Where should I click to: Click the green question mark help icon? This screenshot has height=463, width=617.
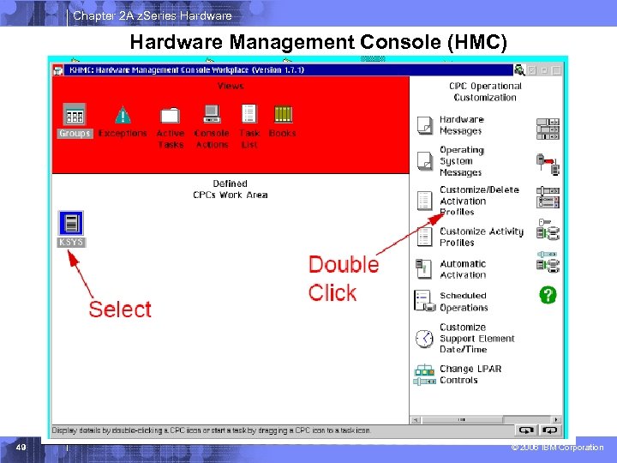(548, 294)
